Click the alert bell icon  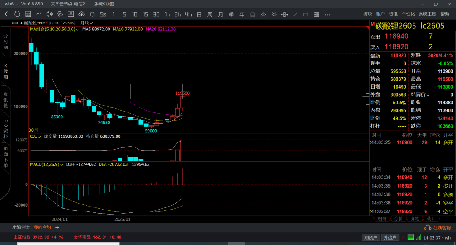(92, 14)
